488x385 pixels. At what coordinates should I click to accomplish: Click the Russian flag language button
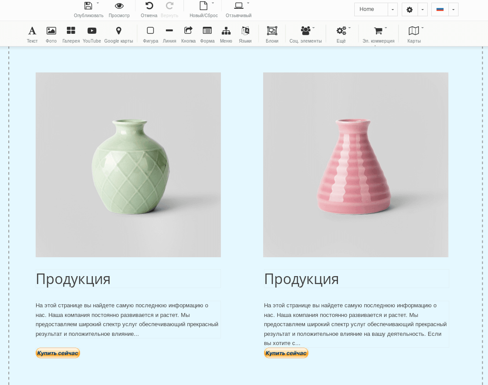click(x=440, y=9)
